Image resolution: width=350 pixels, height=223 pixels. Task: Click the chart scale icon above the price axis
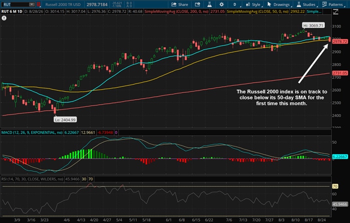point(335,12)
